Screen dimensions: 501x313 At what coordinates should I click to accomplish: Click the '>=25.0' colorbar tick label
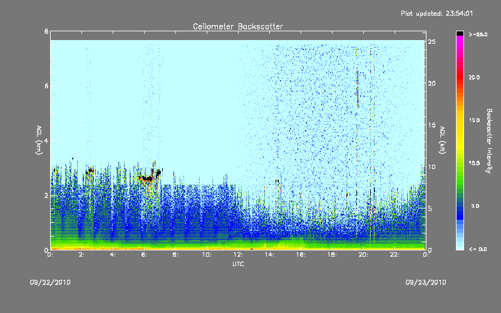(x=478, y=34)
